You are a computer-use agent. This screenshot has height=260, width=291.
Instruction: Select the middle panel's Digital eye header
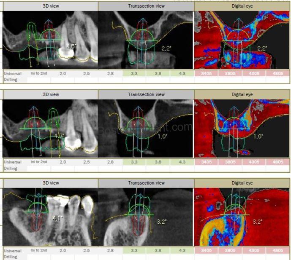[x=242, y=94]
